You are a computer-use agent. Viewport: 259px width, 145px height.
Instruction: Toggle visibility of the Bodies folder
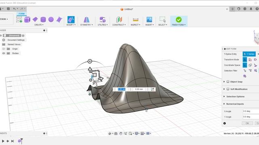(4, 53)
